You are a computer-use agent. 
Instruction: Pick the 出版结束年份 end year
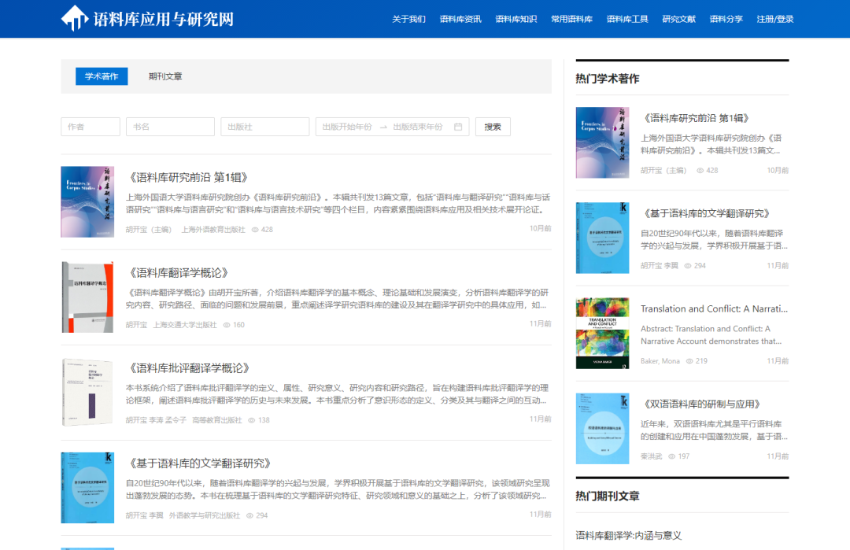click(418, 127)
